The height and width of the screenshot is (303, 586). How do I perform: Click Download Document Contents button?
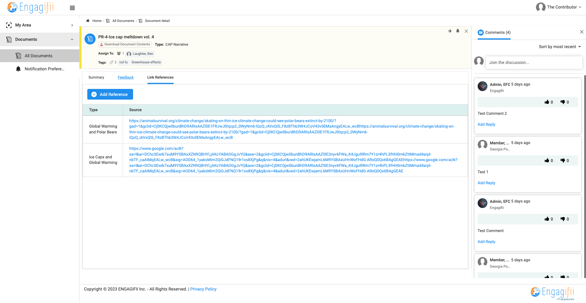click(x=125, y=44)
